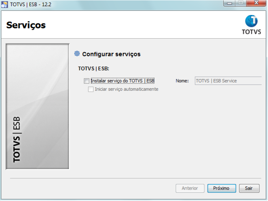The image size is (268, 201).
Task: Exit the installer with Sair
Action: 249,188
